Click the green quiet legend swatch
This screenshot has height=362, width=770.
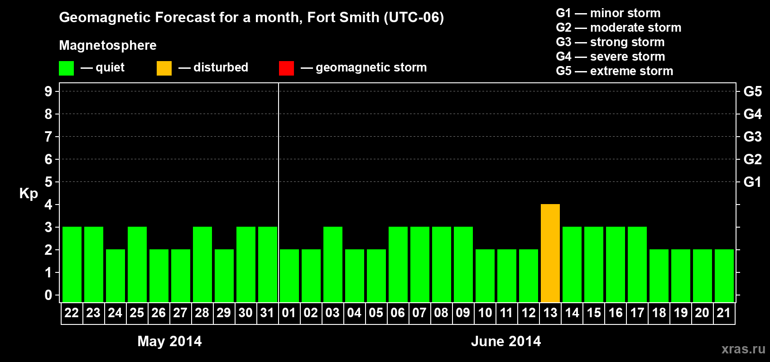[66, 68]
